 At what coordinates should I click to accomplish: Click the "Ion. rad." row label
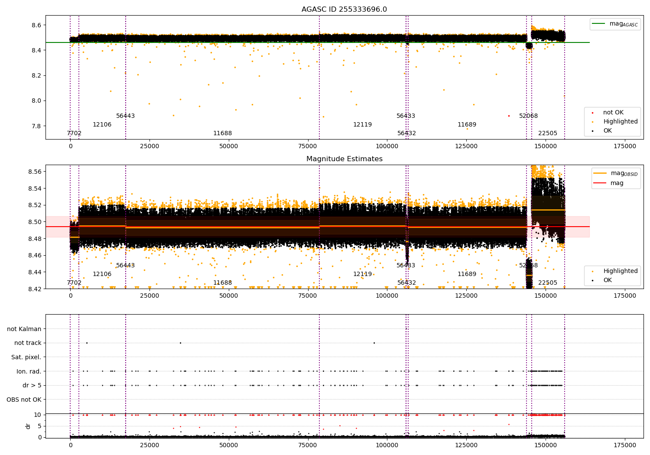point(29,371)
